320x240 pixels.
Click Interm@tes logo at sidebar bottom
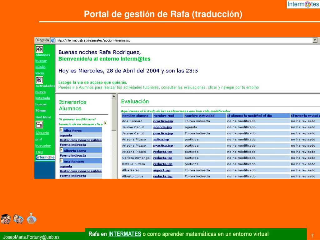tap(45, 157)
